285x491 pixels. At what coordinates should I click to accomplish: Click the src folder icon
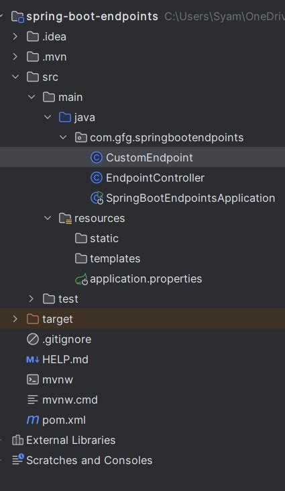click(x=33, y=77)
